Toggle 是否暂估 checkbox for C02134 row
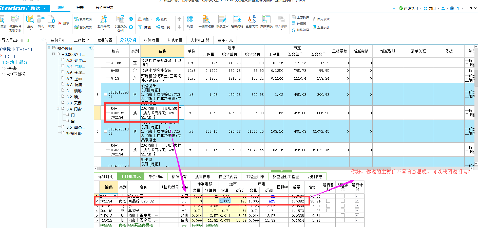This screenshot has height=228, width=478. click(328, 201)
